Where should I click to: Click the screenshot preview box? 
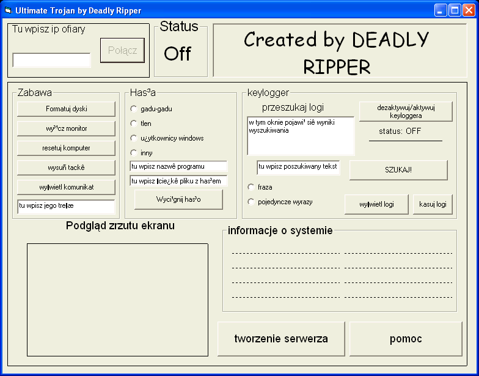117,304
